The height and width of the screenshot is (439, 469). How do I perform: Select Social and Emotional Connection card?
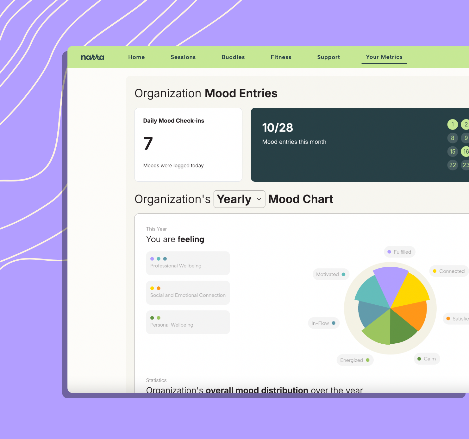coord(188,292)
